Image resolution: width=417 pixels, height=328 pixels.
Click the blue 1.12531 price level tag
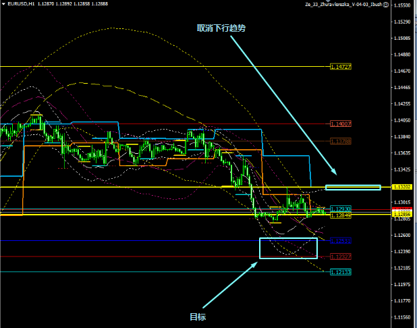(x=340, y=240)
